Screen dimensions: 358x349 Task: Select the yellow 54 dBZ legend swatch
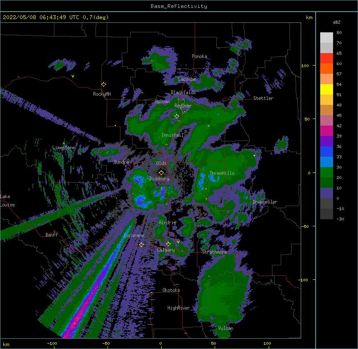point(326,89)
